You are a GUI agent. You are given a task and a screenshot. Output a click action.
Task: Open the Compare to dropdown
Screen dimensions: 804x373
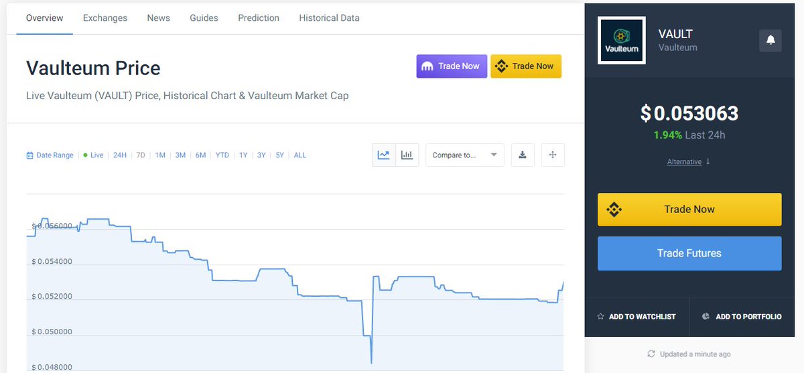pyautogui.click(x=465, y=155)
